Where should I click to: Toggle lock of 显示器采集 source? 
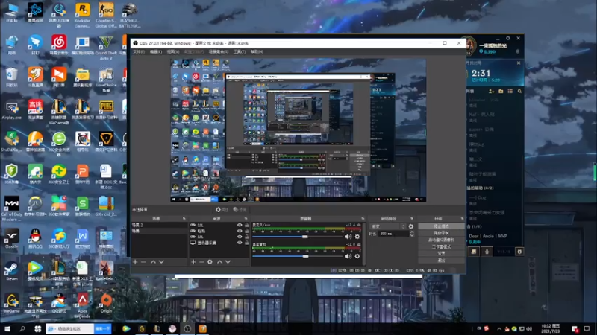coord(247,243)
